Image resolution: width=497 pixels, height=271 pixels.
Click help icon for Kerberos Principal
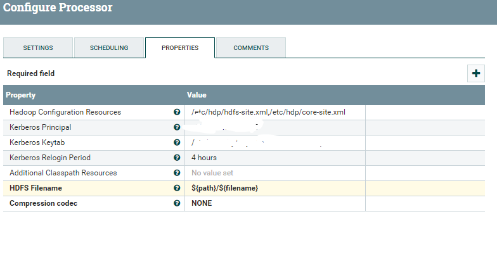coord(177,127)
